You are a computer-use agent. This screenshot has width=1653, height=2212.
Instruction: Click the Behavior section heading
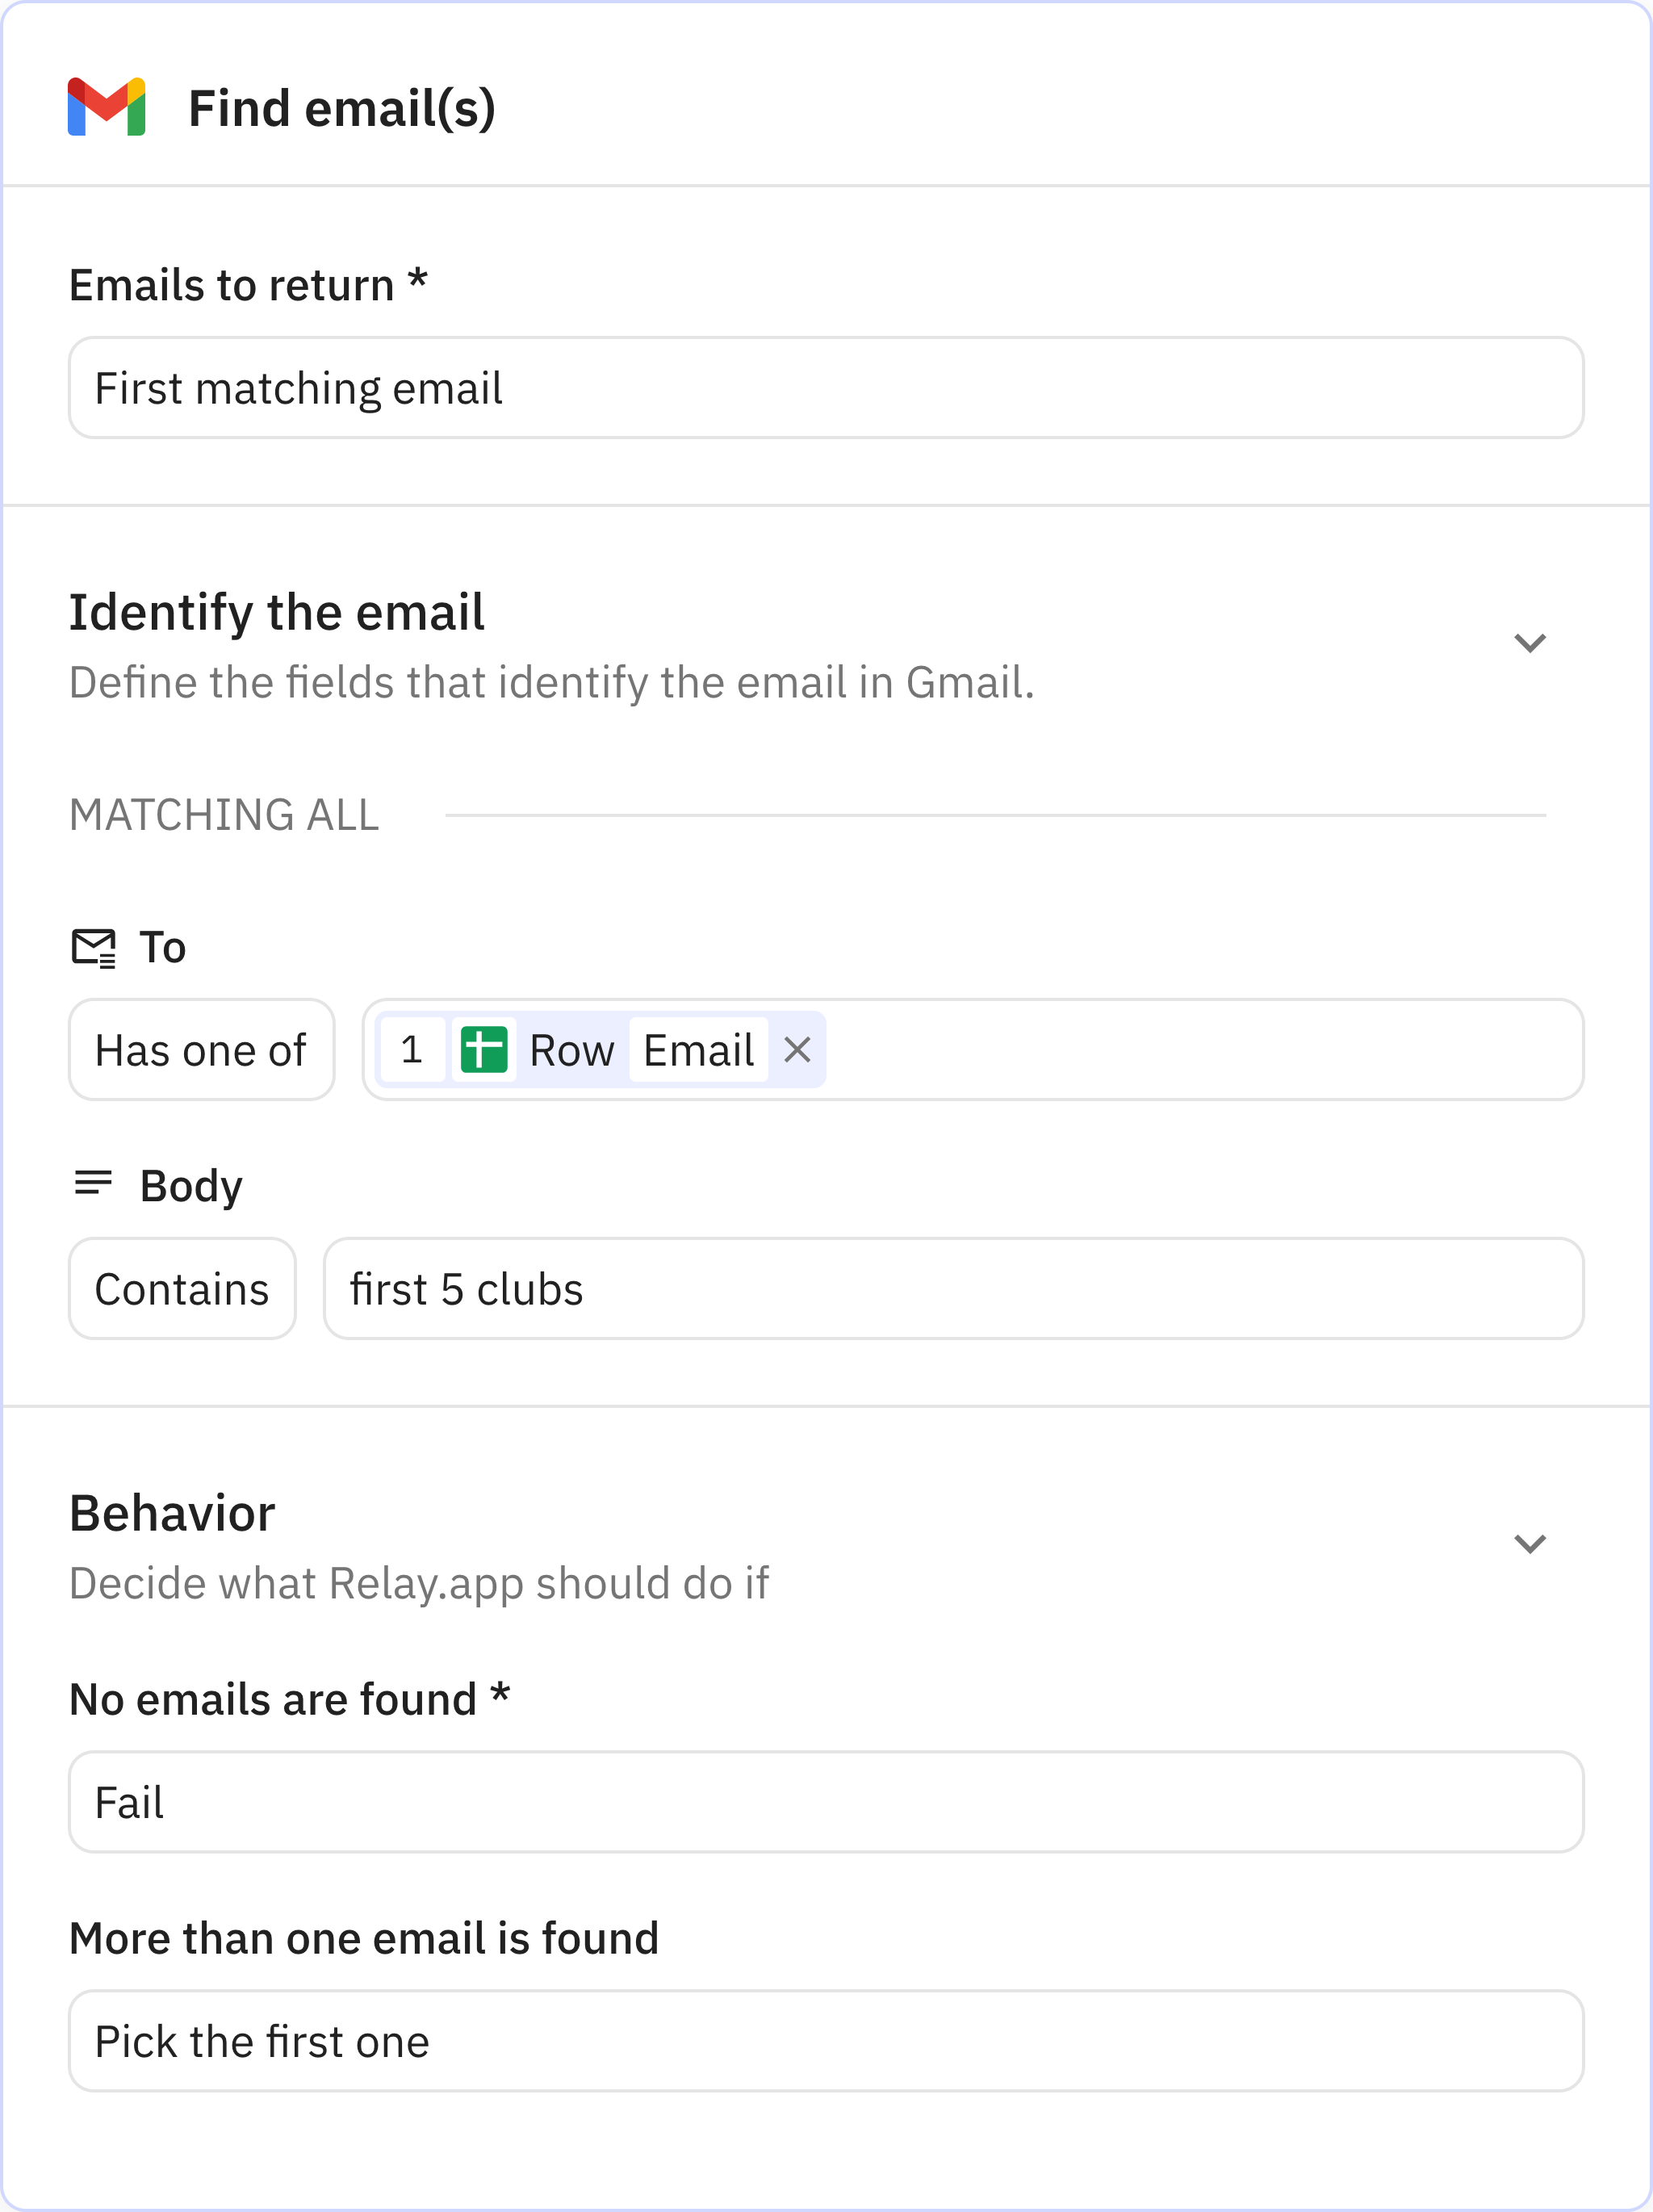point(172,1513)
